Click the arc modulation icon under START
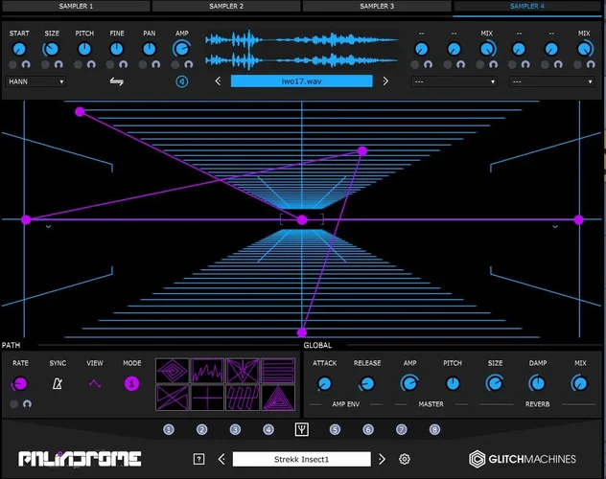Viewport: 606px width, 479px height. click(26, 64)
